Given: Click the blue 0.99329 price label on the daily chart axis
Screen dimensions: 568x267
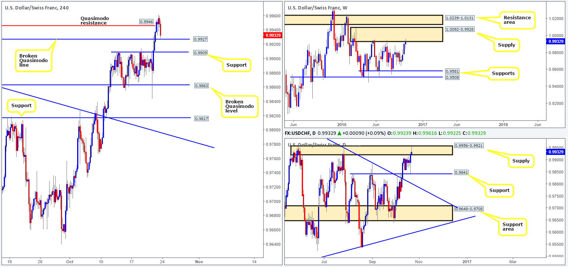Looking at the screenshot, I should [556, 152].
